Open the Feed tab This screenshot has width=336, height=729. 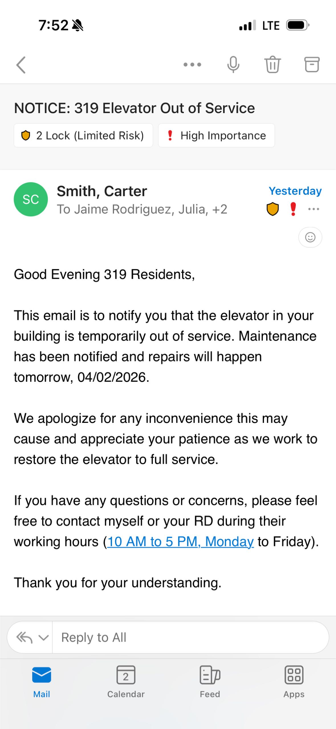pos(210,681)
